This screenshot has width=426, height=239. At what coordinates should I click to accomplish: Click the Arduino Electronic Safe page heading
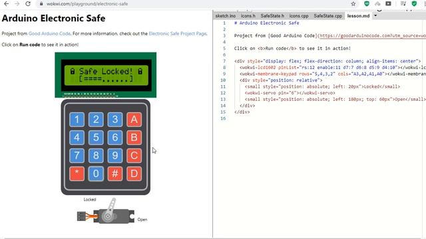(x=53, y=18)
